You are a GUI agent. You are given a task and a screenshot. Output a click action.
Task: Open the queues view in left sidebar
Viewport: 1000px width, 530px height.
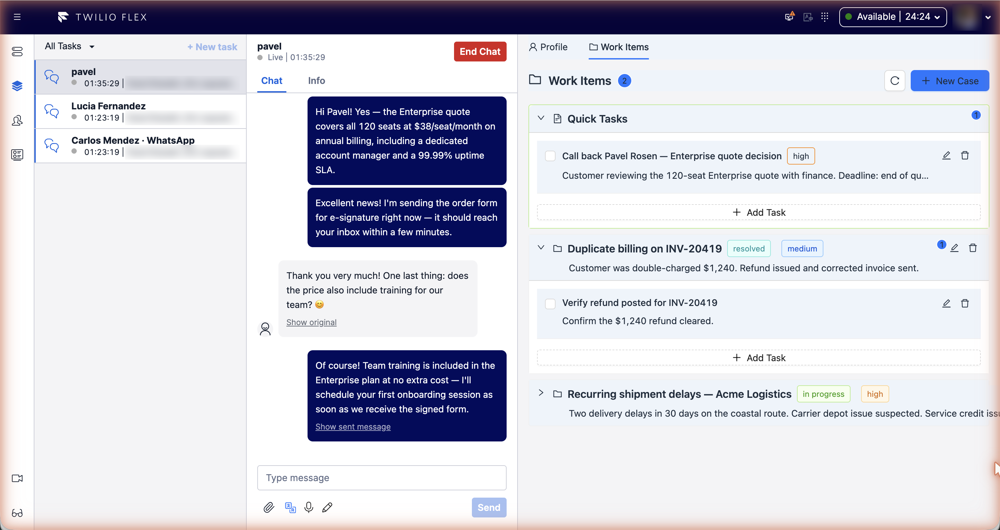(17, 52)
